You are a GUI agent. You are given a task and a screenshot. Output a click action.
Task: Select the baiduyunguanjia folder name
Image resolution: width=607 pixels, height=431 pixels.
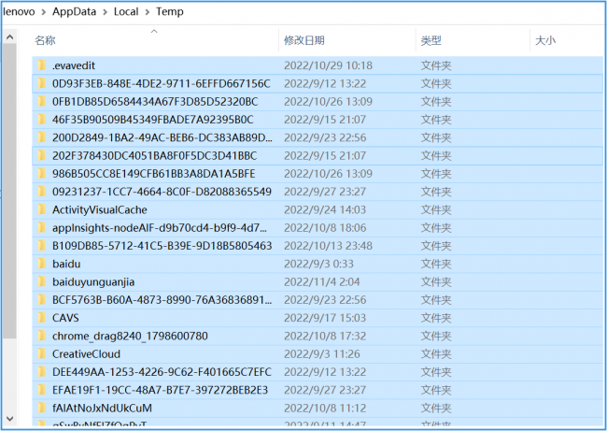[x=93, y=281]
